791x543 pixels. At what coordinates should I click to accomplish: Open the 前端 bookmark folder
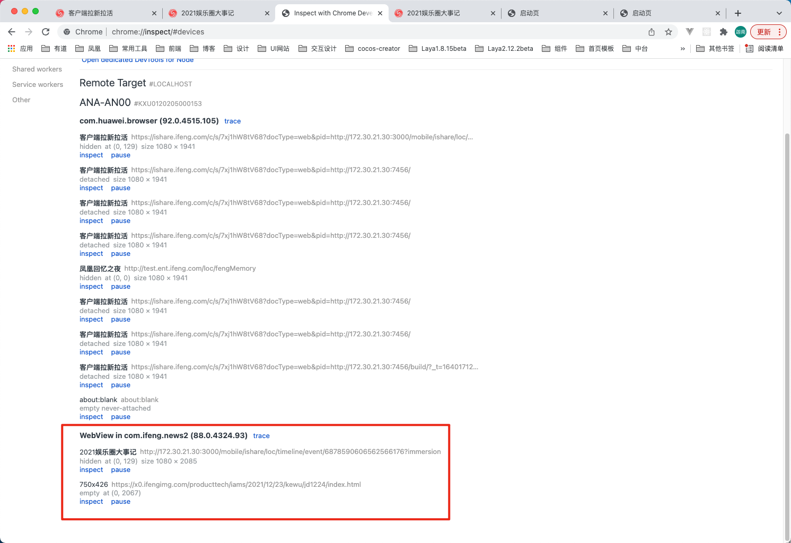169,48
